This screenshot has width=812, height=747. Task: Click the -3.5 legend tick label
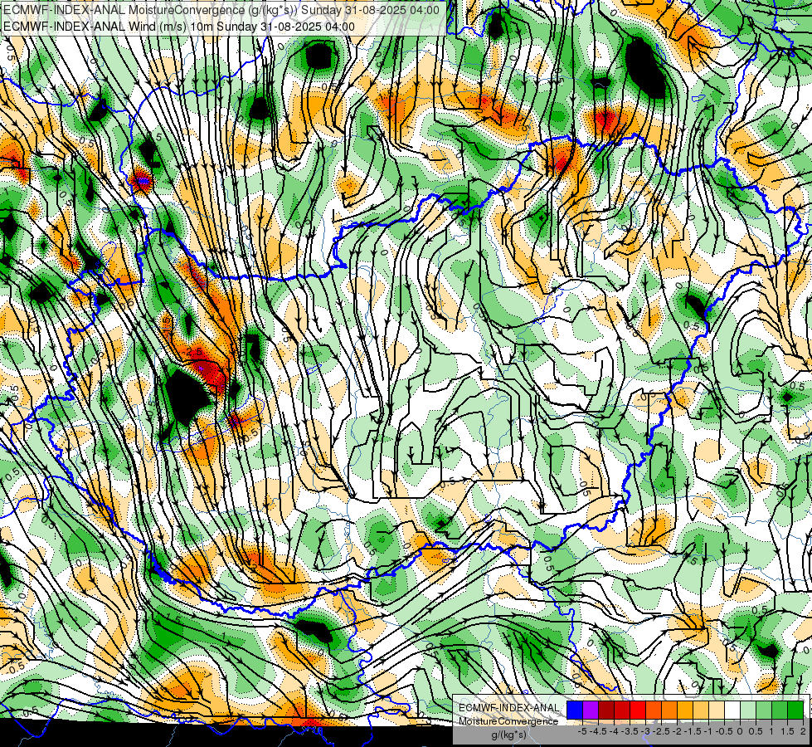630,731
